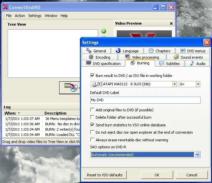Switch to the Subtitles tab
The height and width of the screenshot is (183, 212).
coord(170,63)
